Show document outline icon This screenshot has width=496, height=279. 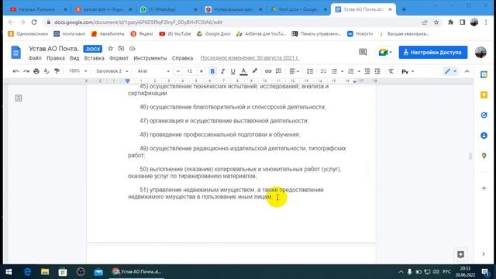click(x=19, y=98)
